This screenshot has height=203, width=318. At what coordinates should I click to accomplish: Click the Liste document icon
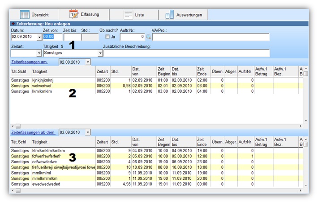pyautogui.click(x=129, y=15)
